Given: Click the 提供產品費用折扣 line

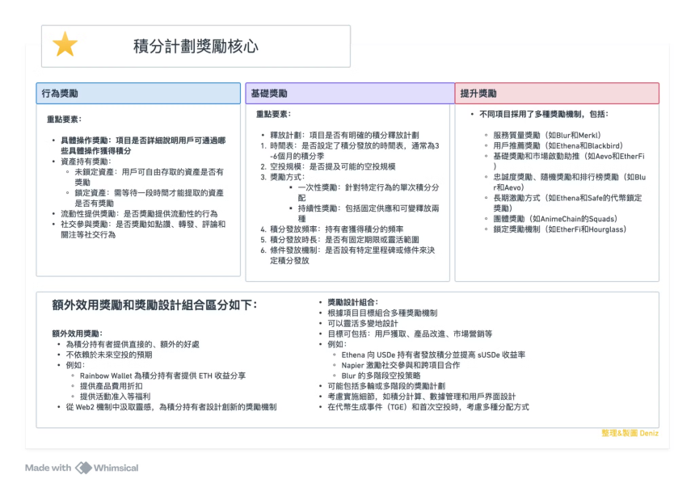Looking at the screenshot, I should tap(112, 386).
